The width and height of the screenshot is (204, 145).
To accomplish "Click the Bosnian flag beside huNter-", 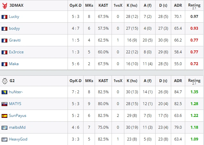I will point(4,92).
